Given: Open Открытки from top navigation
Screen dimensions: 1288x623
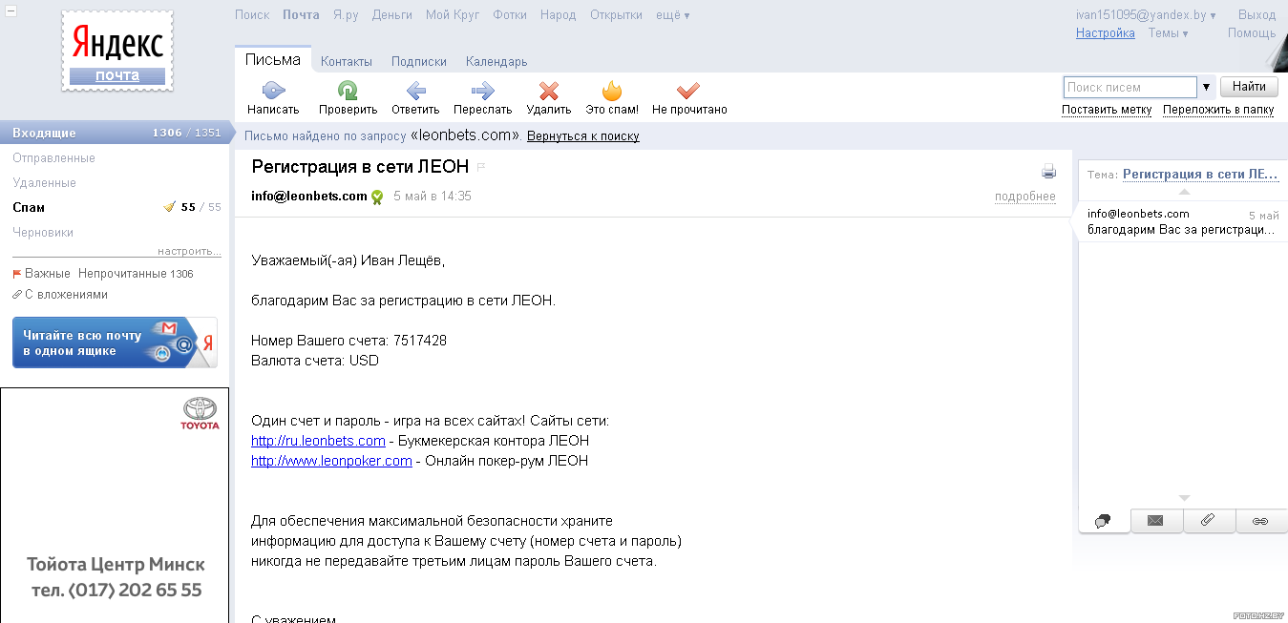Looking at the screenshot, I should [616, 15].
